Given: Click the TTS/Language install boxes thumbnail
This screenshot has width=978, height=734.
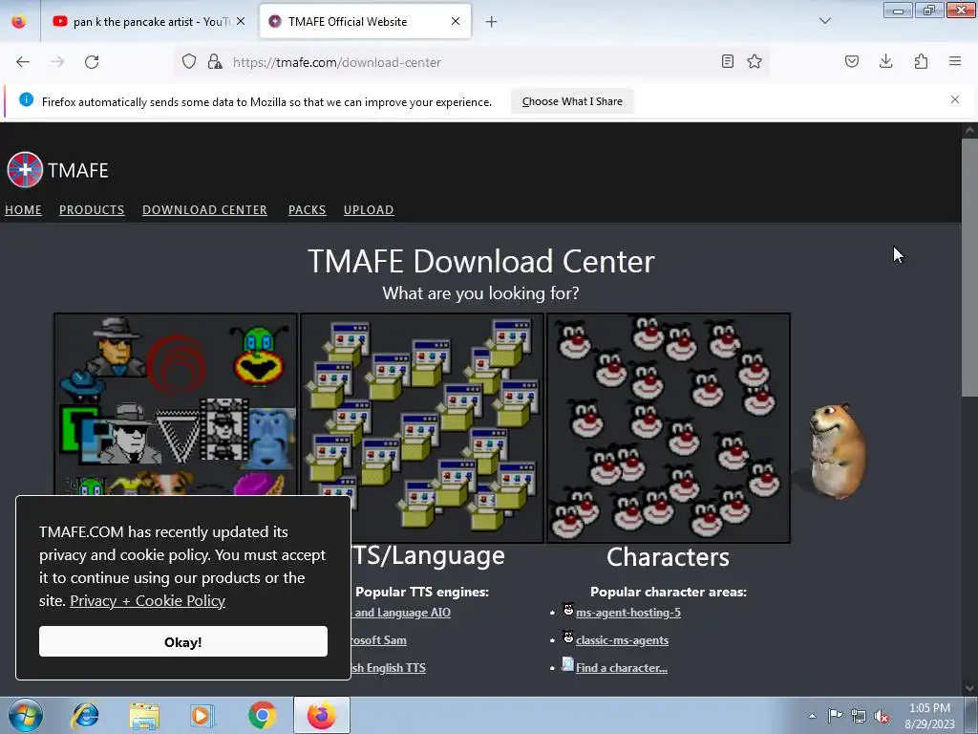Looking at the screenshot, I should pyautogui.click(x=422, y=428).
